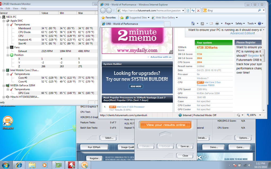Screen dimensions: 271x169
Task: Open the address bar URL dropdown
Action: [x=183, y=11]
